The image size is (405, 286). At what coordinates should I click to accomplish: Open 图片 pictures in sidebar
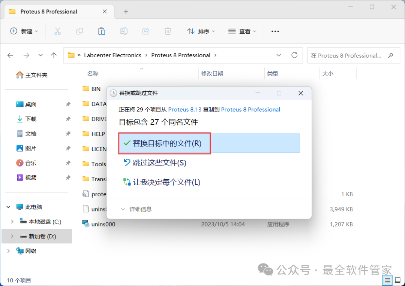pyautogui.click(x=26, y=148)
